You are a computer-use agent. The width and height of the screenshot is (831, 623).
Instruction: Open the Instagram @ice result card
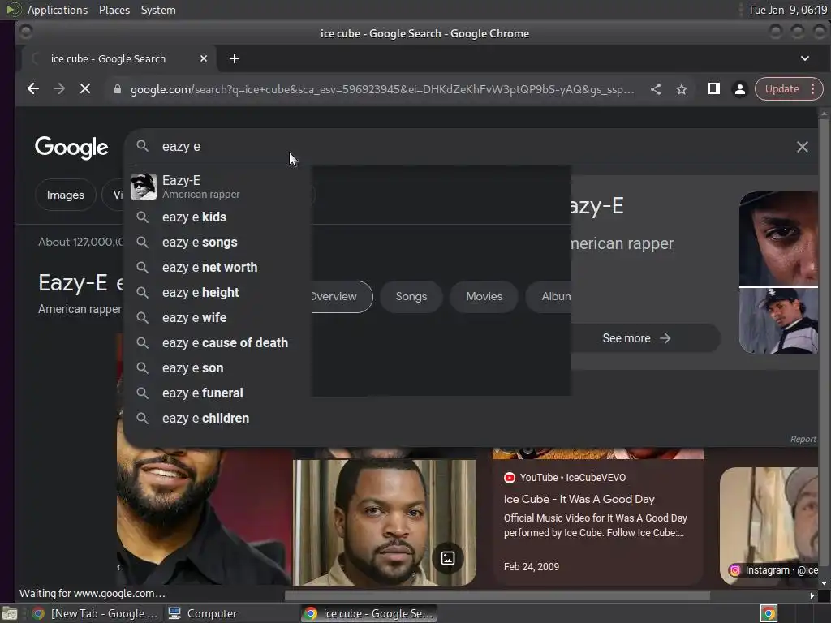[x=769, y=526]
